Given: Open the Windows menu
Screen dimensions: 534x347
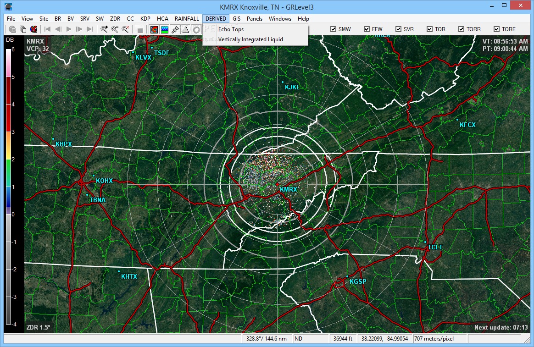Looking at the screenshot, I should pos(280,19).
